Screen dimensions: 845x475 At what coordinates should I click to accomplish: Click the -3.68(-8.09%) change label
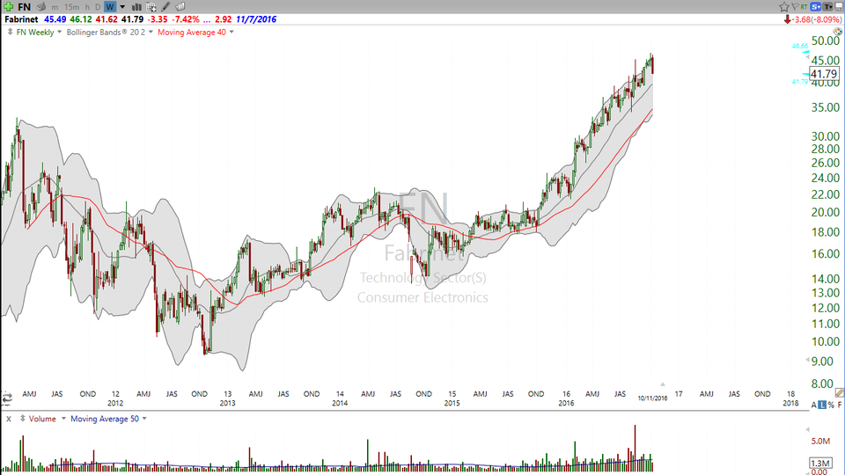(x=817, y=19)
